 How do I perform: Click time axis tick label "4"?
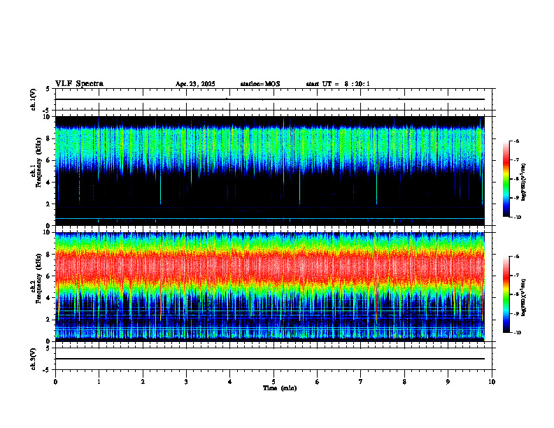(x=230, y=382)
